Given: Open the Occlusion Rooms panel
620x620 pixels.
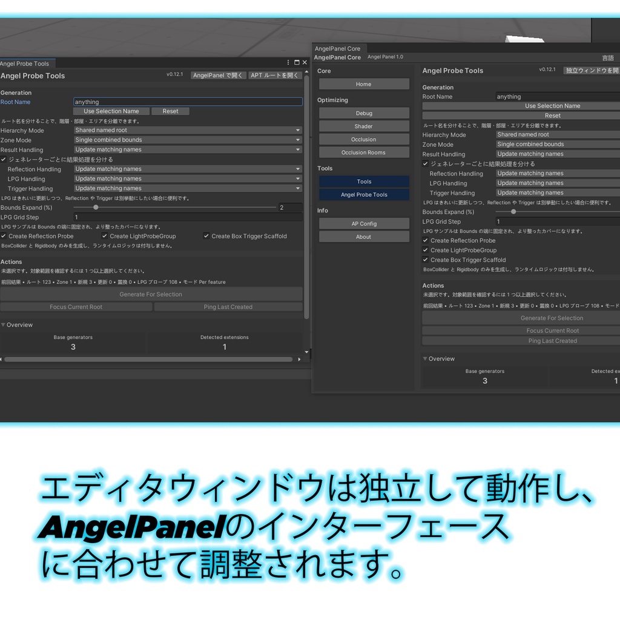Looking at the screenshot, I should 363,152.
